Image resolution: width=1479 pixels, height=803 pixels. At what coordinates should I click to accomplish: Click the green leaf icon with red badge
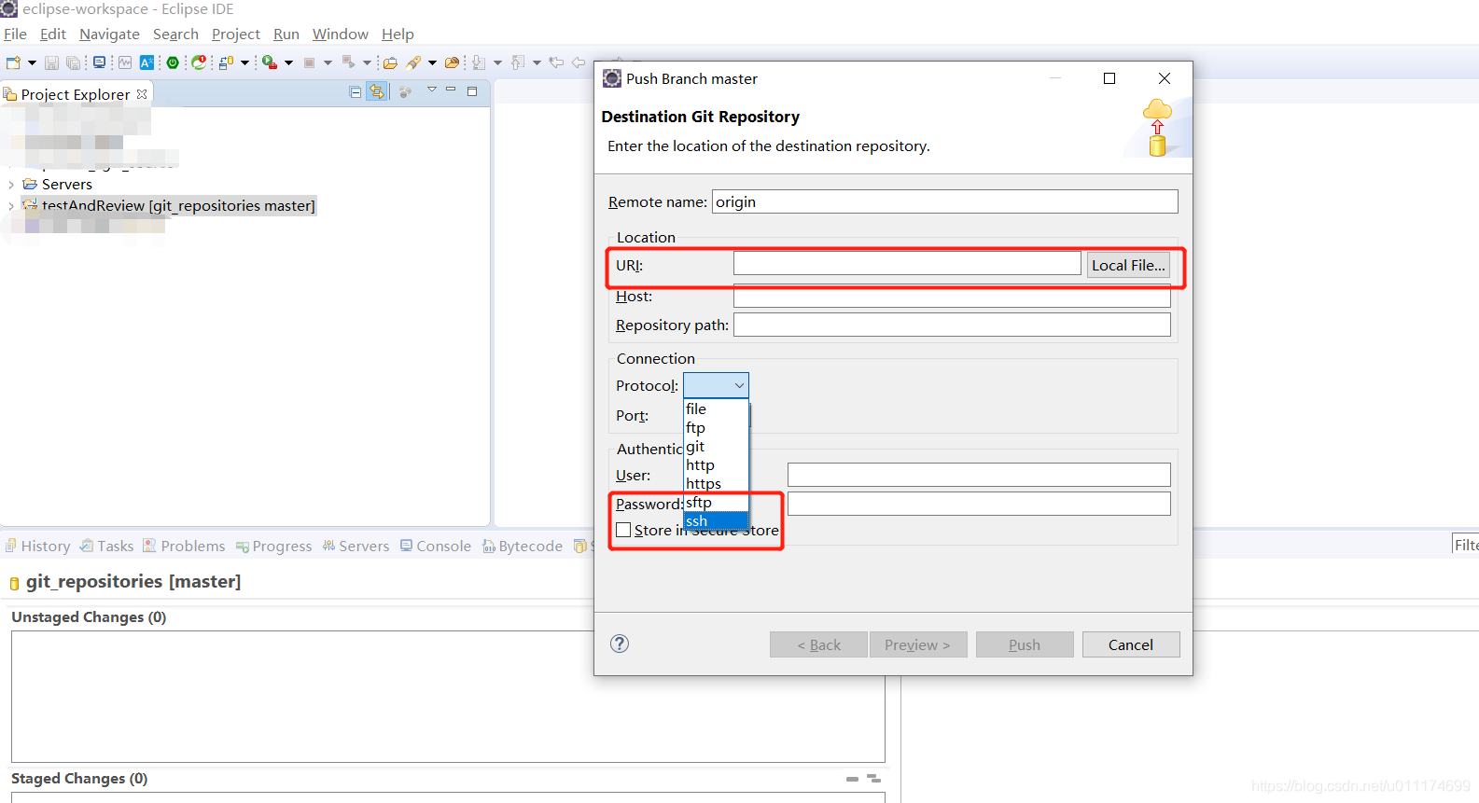coord(199,62)
